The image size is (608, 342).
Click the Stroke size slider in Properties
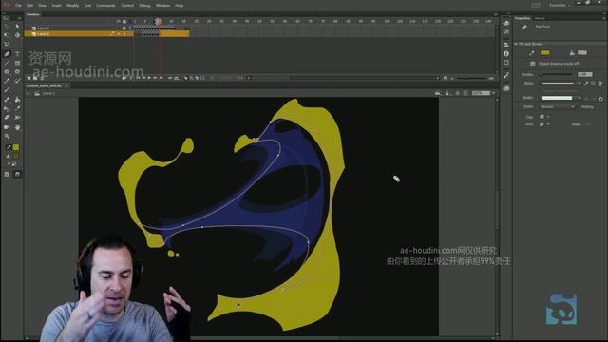pyautogui.click(x=556, y=74)
